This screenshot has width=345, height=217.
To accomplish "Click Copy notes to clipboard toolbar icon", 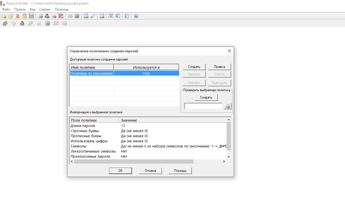I will click(54, 16).
